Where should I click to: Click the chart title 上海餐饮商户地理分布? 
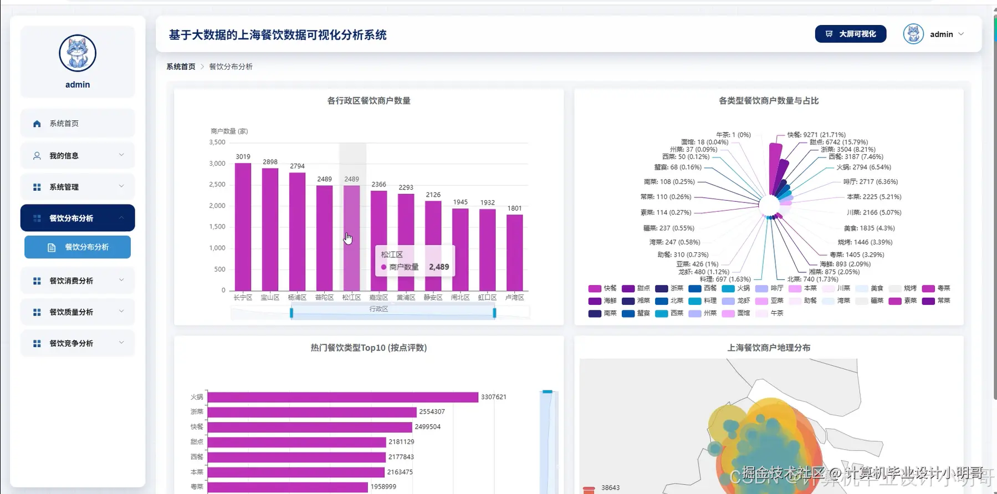[x=769, y=348]
